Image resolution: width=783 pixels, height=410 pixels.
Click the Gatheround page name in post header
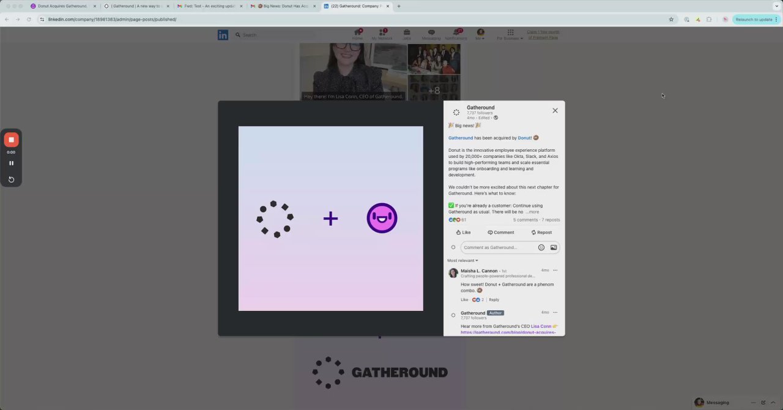480,108
